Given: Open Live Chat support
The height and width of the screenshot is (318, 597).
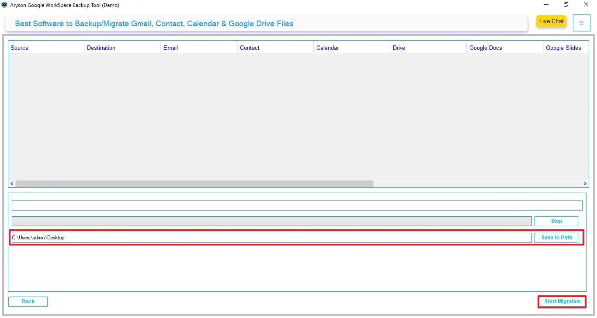Looking at the screenshot, I should click(551, 21).
